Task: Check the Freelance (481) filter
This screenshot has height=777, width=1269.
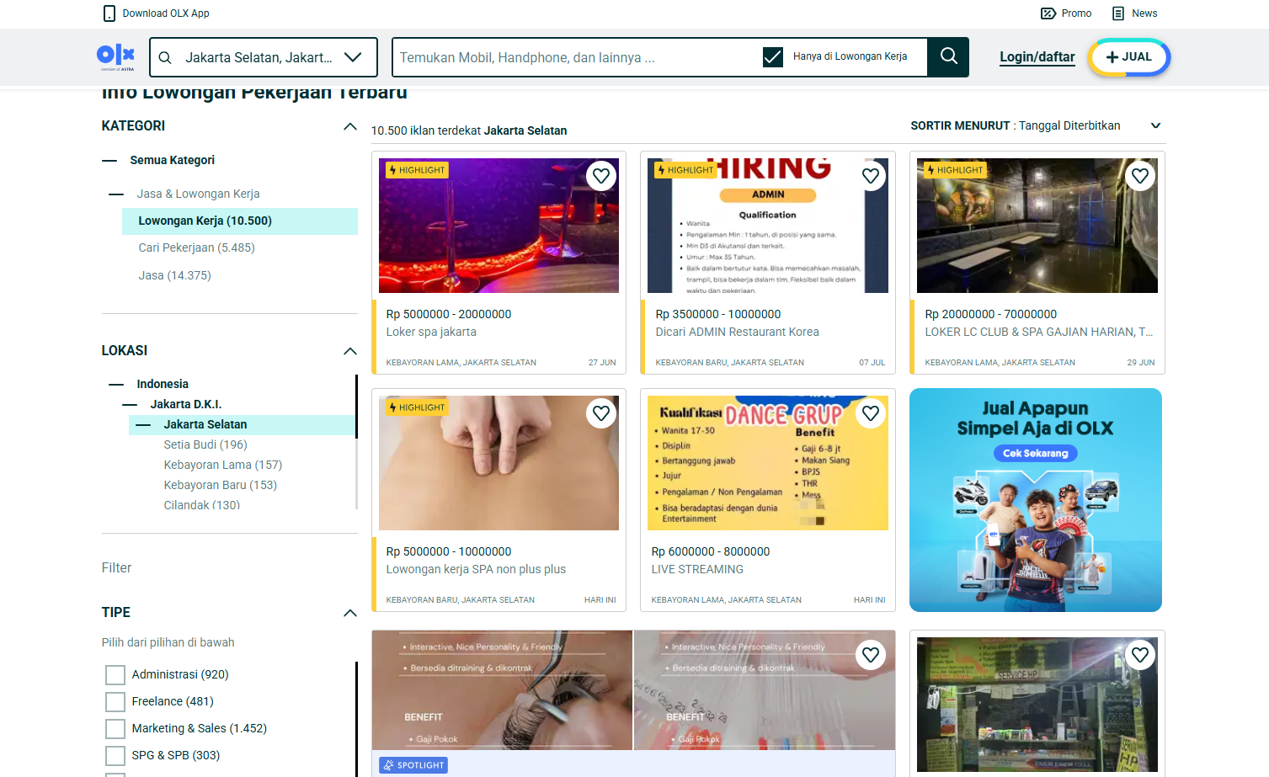Action: [x=115, y=702]
